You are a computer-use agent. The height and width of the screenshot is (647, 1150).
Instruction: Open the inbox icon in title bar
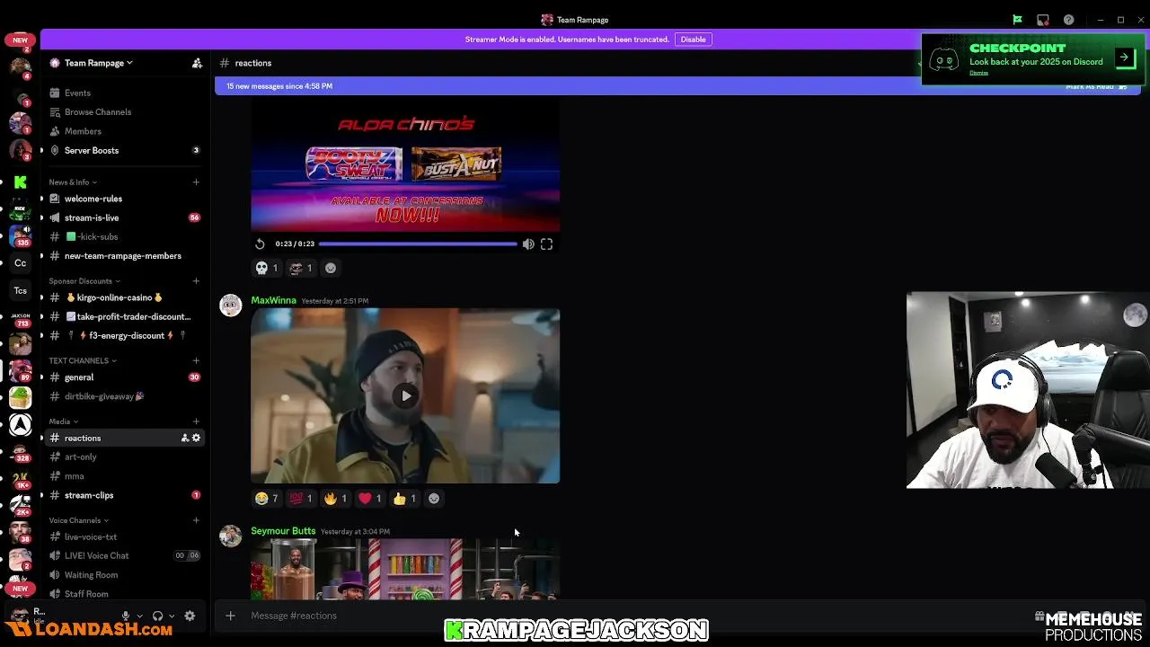tap(1042, 20)
